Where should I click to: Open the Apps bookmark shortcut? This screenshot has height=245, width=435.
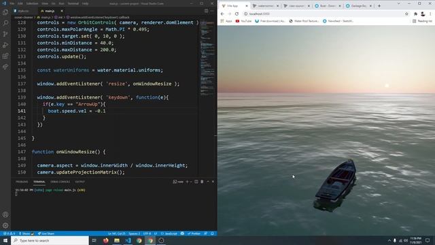click(226, 21)
